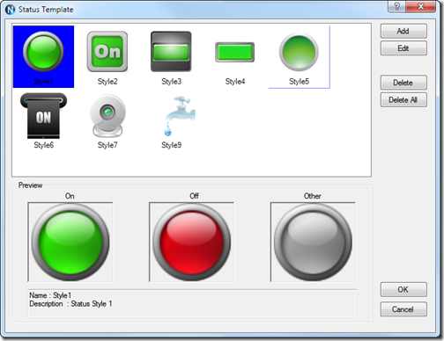Click the 'Other' preview label
The width and height of the screenshot is (444, 341).
tap(312, 196)
